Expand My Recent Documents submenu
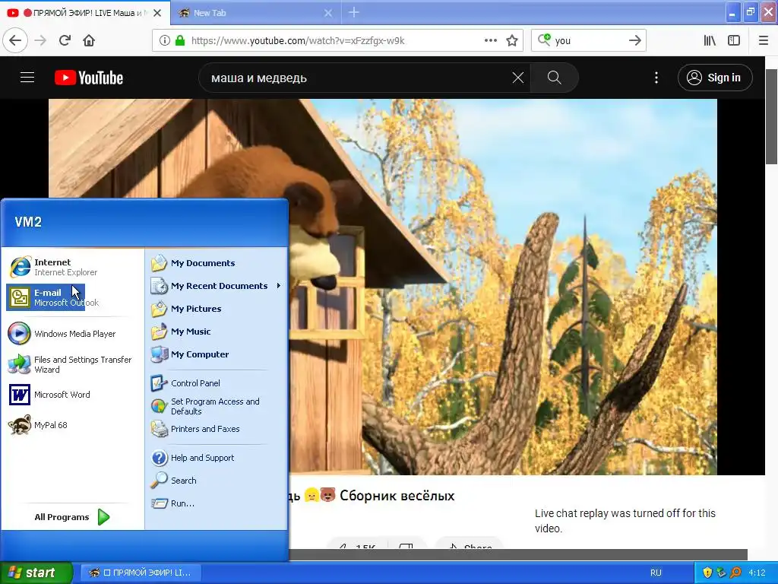The width and height of the screenshot is (778, 584). click(x=217, y=286)
